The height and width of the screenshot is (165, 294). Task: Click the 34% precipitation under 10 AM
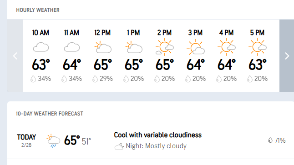click(41, 79)
